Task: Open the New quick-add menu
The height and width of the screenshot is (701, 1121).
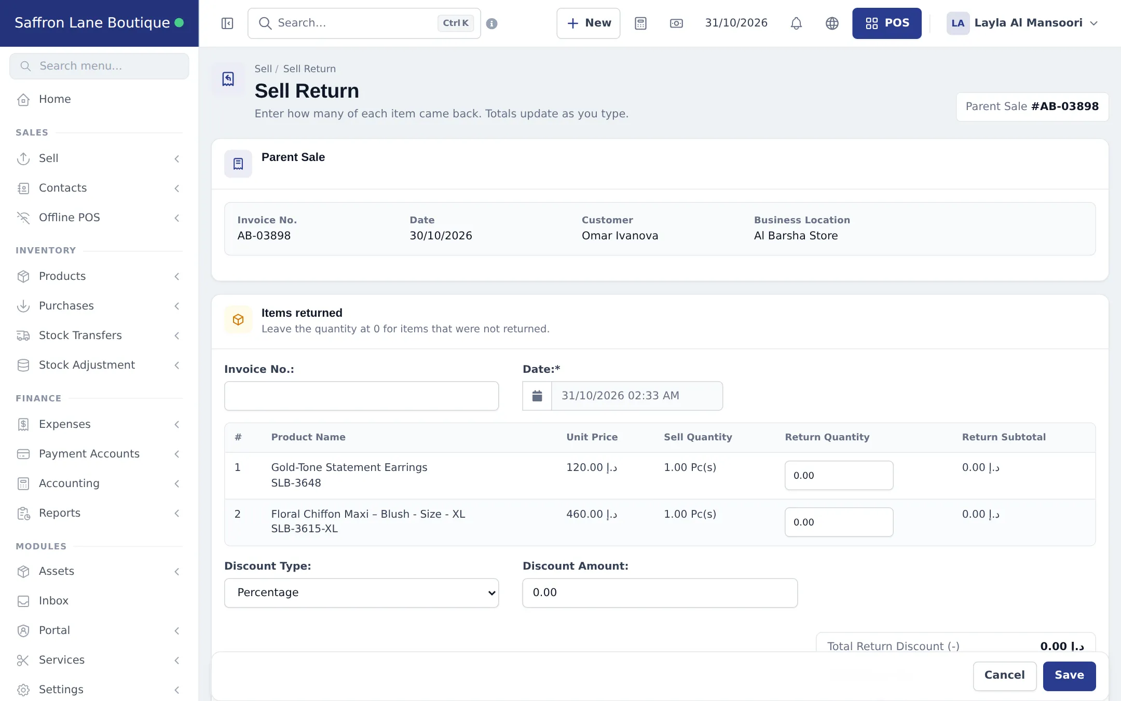Action: tap(588, 23)
